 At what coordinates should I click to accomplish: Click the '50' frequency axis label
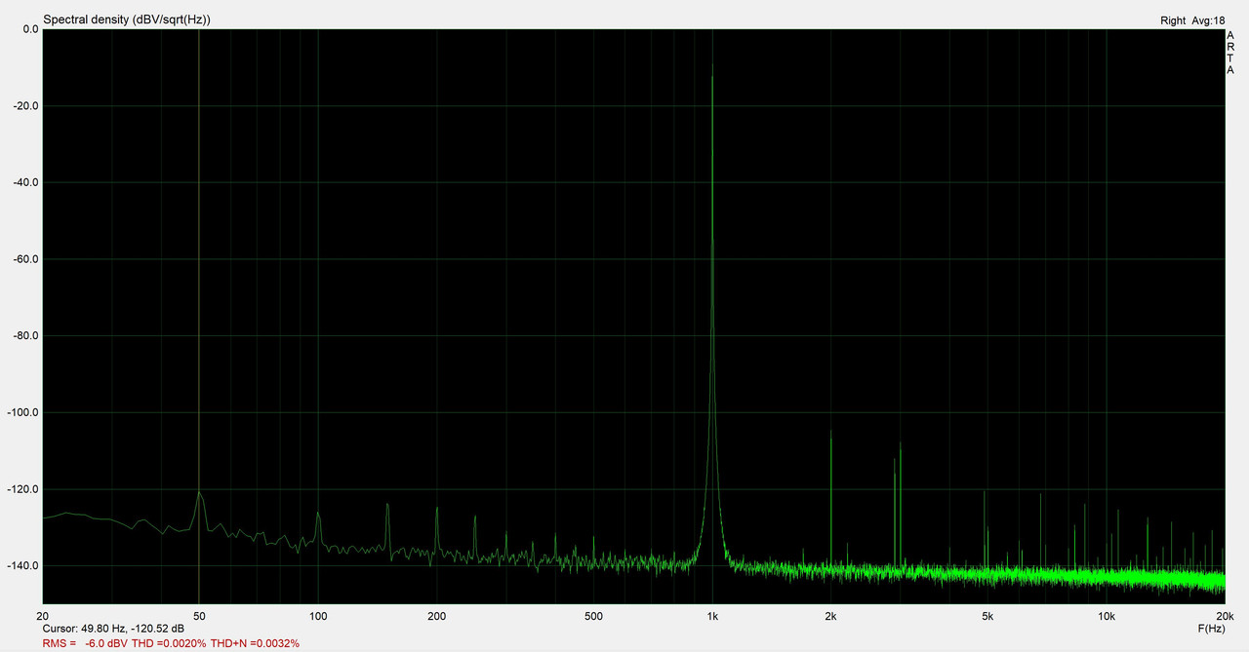199,617
